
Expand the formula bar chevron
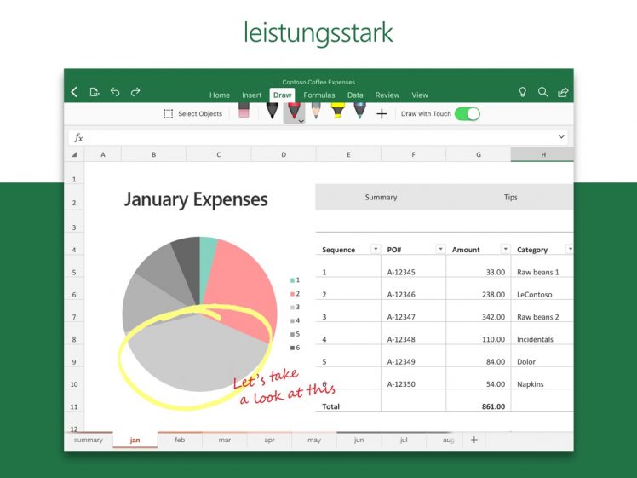[561, 137]
